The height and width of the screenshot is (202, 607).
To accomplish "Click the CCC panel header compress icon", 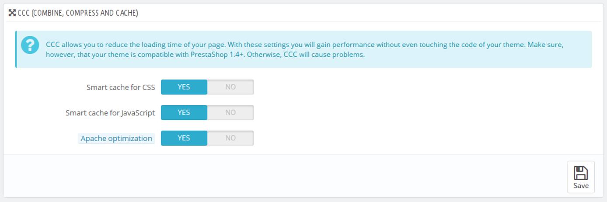I will tap(12, 13).
